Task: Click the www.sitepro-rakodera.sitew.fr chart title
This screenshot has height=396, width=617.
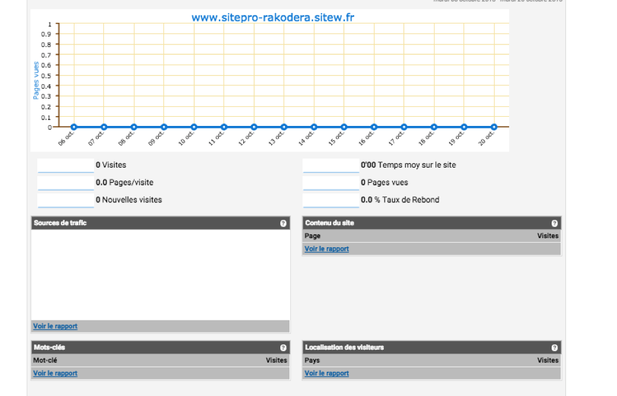Action: (273, 18)
